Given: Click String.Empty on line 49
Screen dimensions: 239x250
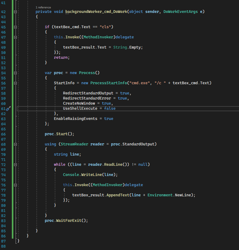Looking at the screenshot, I should coord(128,47).
